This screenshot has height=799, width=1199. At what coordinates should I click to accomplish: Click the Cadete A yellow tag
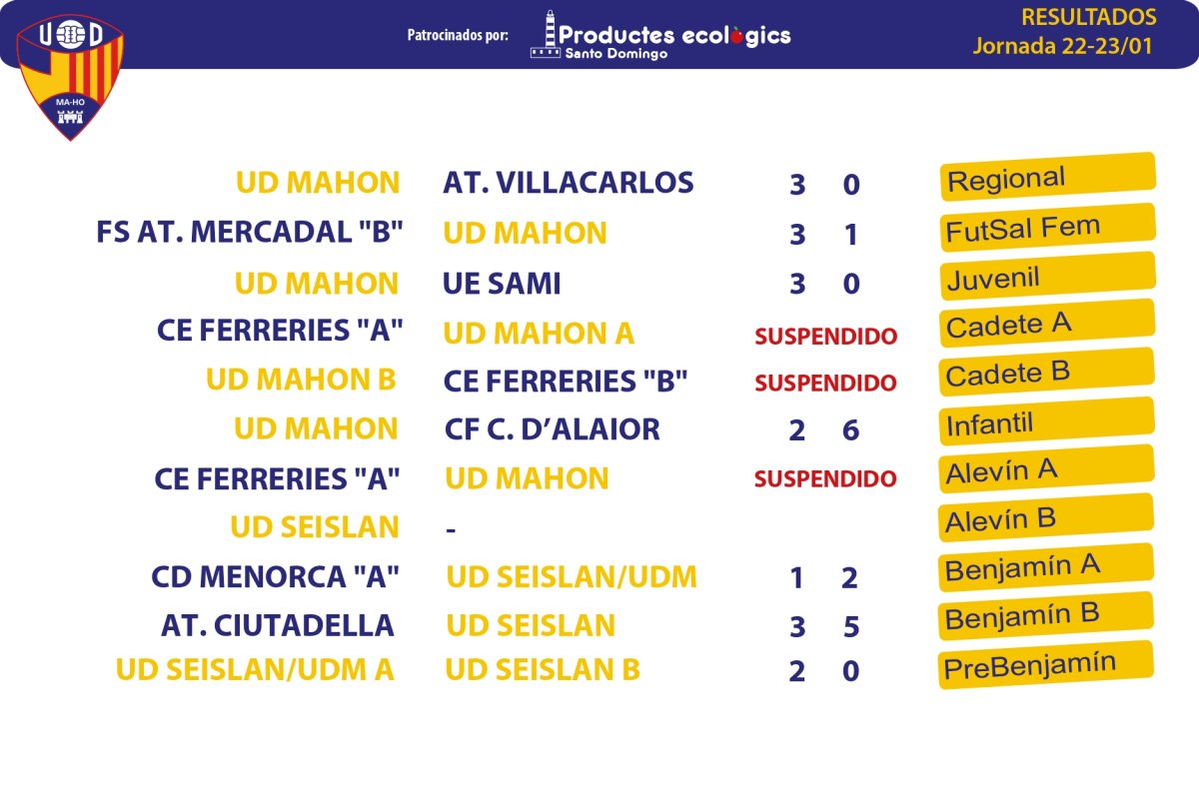pos(1048,323)
